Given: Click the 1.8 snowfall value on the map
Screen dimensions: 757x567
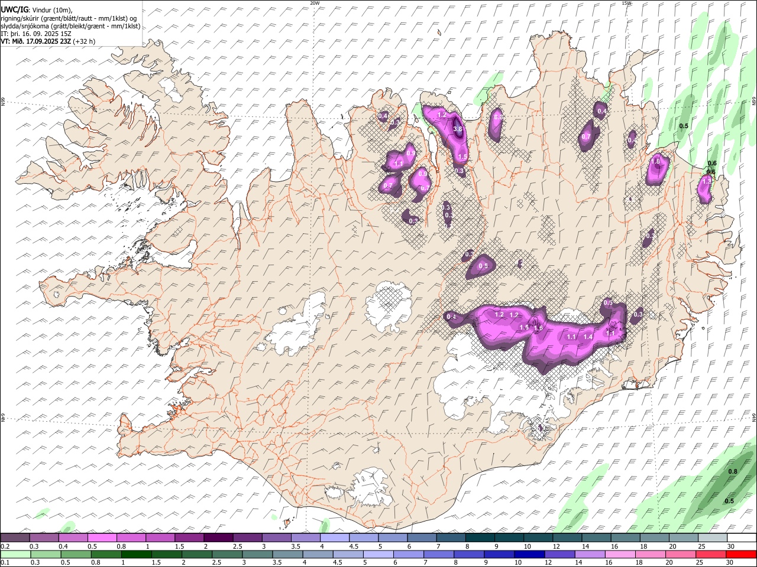Looking at the screenshot, I should 655,161.
